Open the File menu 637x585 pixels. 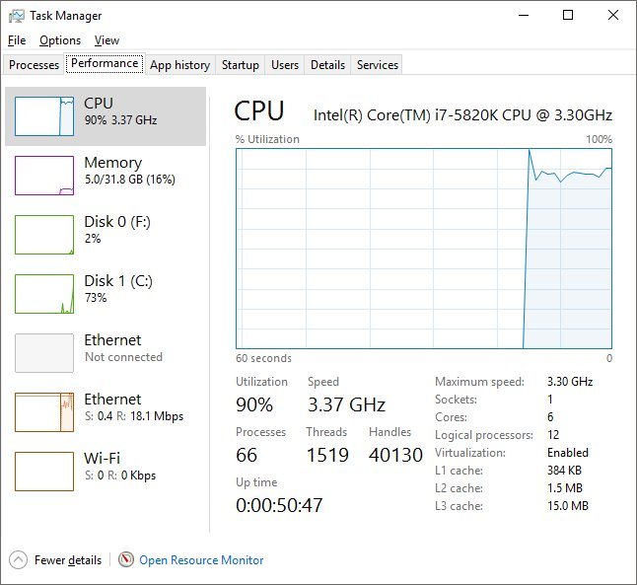click(17, 40)
